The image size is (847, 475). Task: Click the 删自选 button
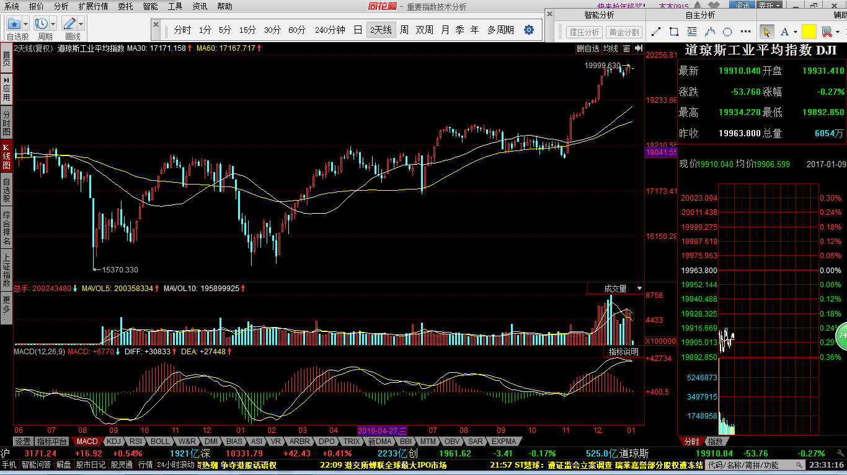click(588, 48)
